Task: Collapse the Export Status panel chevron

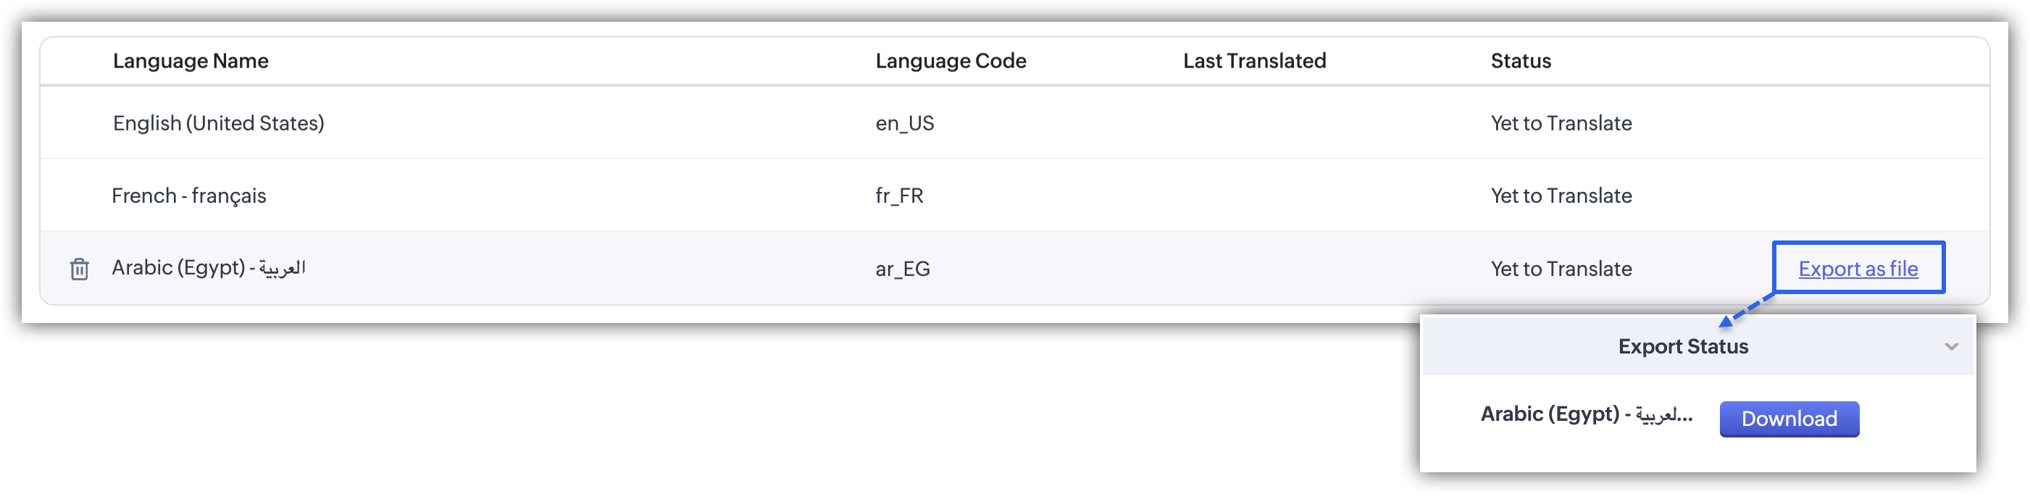Action: pyautogui.click(x=1950, y=347)
